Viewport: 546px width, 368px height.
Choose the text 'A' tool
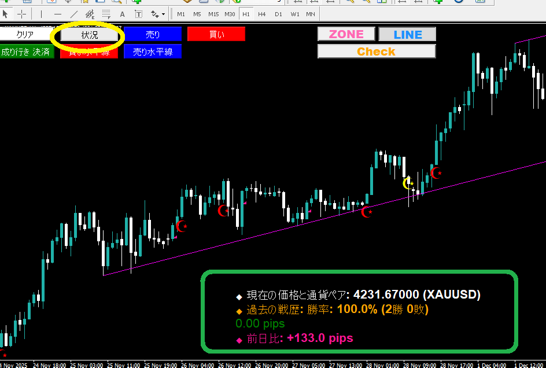pyautogui.click(x=122, y=14)
